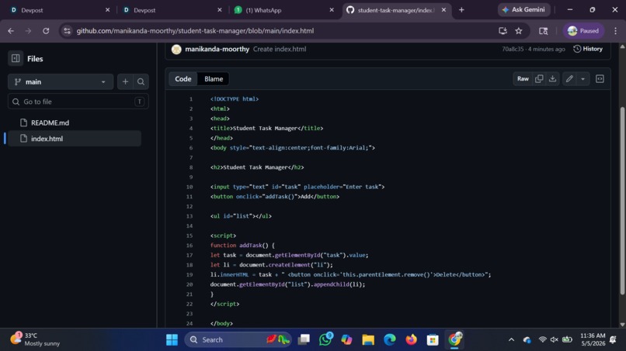Click code line number 16
Viewport: 626px width, 351px height.
pyautogui.click(x=190, y=246)
